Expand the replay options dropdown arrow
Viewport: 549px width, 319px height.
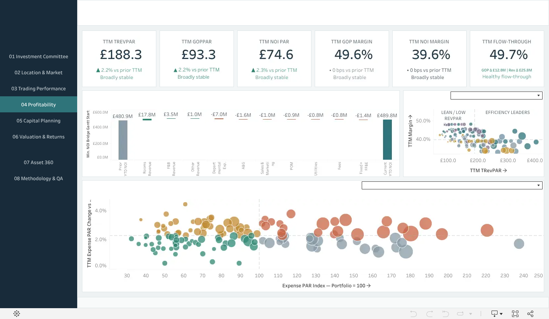click(471, 314)
